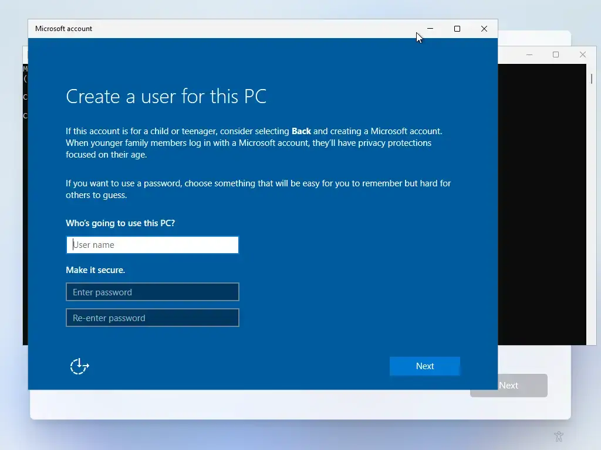Viewport: 601px width, 450px height.
Task: Close the background command prompt window
Action: point(583,54)
